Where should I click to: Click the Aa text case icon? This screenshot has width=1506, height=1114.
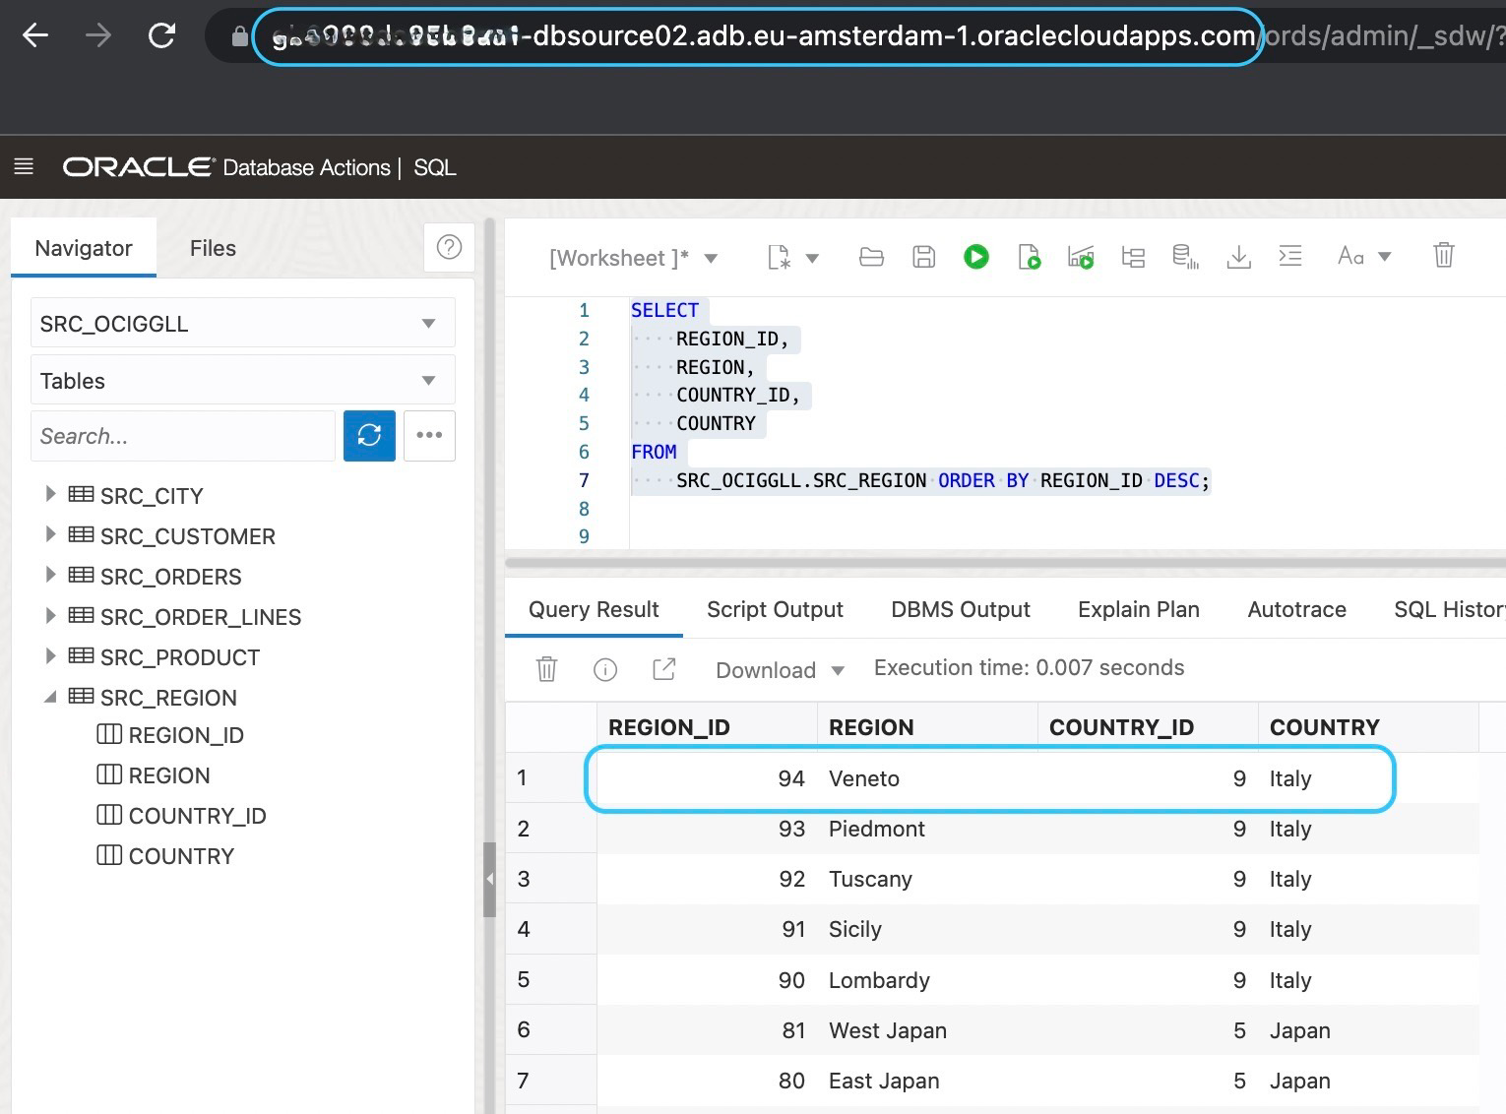tap(1350, 256)
